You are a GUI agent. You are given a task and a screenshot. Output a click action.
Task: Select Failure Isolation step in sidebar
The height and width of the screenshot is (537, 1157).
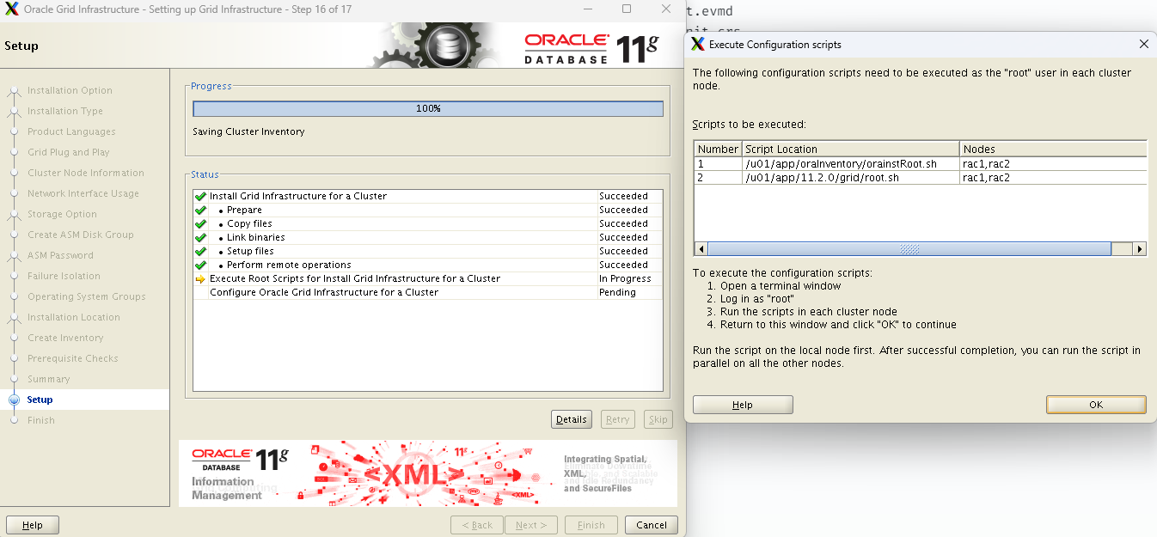64,276
